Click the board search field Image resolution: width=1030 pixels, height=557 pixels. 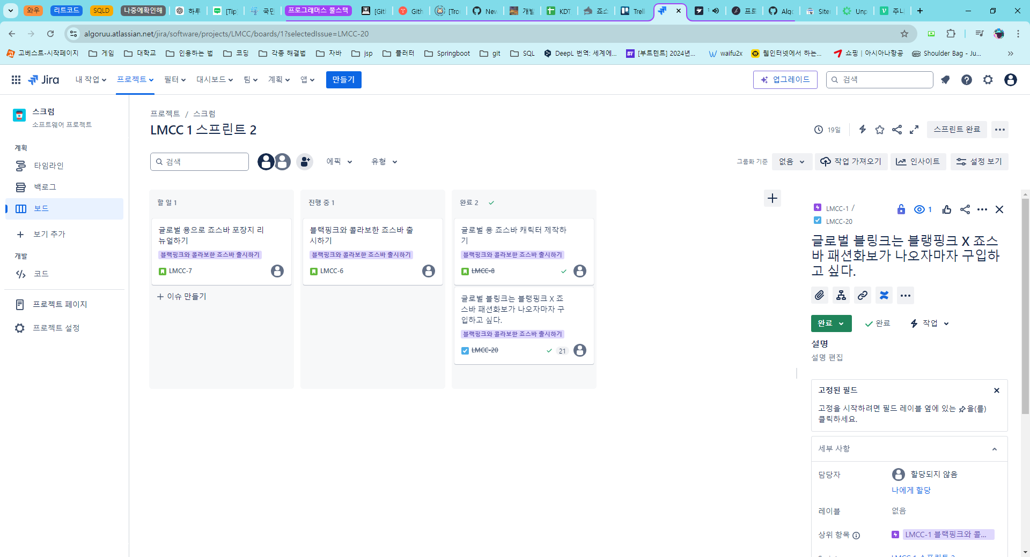200,162
